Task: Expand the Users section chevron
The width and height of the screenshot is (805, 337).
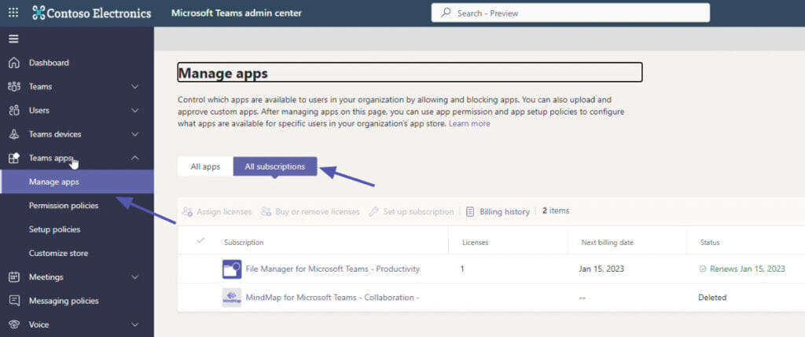Action: pos(135,110)
